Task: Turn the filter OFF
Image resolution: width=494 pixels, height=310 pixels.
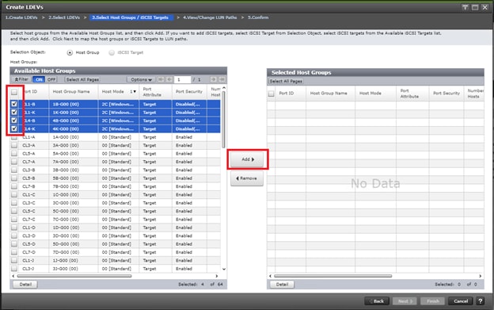Action: point(51,79)
